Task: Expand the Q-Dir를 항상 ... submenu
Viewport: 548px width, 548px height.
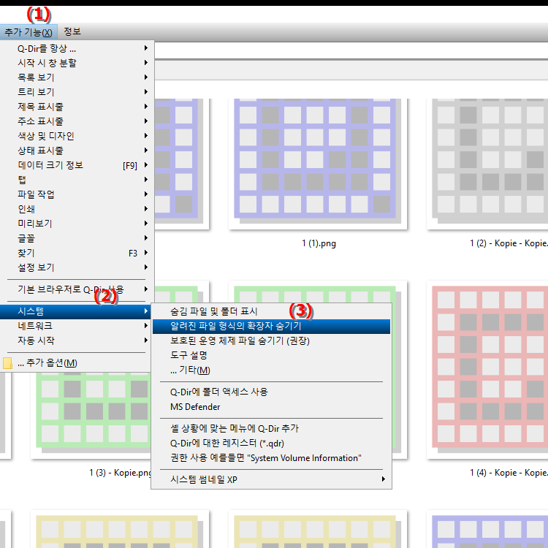Action: tap(77, 48)
